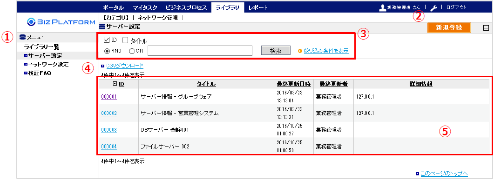This screenshot has width=494, height=180.
Task: Open ライブラリ一覧 in the side menu
Action: (42, 47)
